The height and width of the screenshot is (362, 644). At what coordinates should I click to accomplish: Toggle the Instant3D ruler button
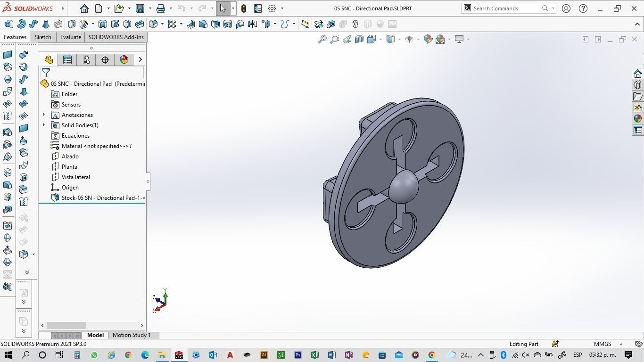point(305,24)
